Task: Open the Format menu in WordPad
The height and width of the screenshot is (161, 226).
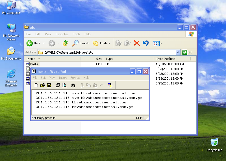Action: coord(75,78)
